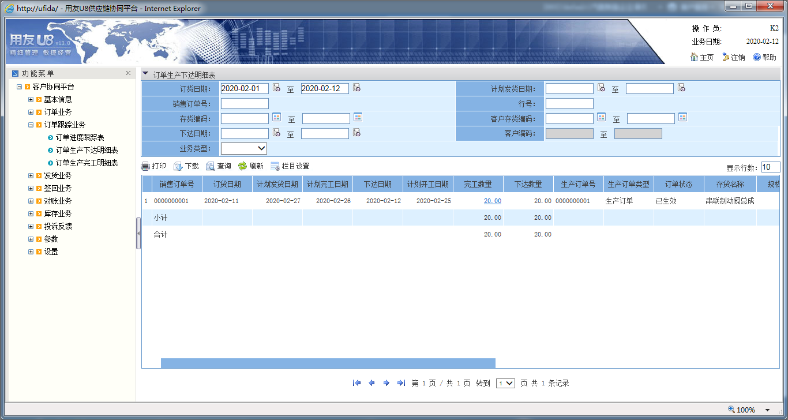Expand the 发货业务 tree node
The image size is (788, 420).
(31, 175)
